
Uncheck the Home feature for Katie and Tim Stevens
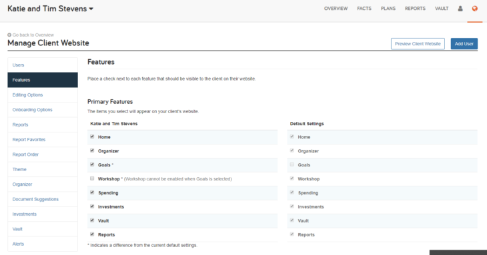(x=92, y=136)
